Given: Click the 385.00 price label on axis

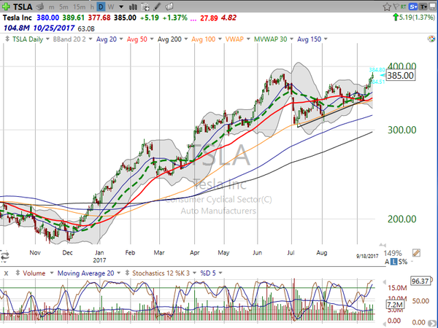Looking at the screenshot, I should (401, 75).
